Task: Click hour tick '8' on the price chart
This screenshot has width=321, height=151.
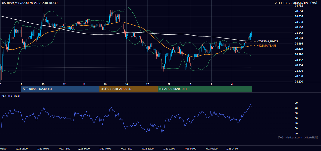Action: coord(22,84)
